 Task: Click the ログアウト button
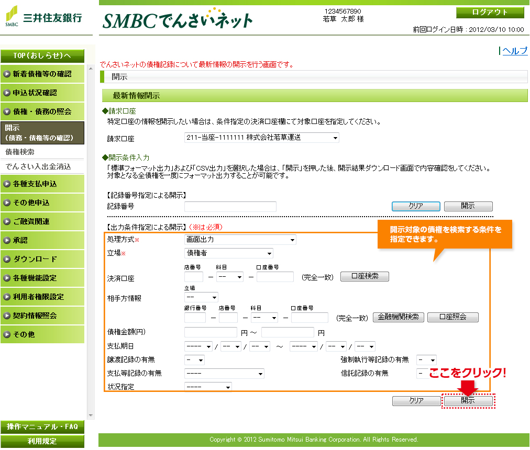pyautogui.click(x=490, y=13)
